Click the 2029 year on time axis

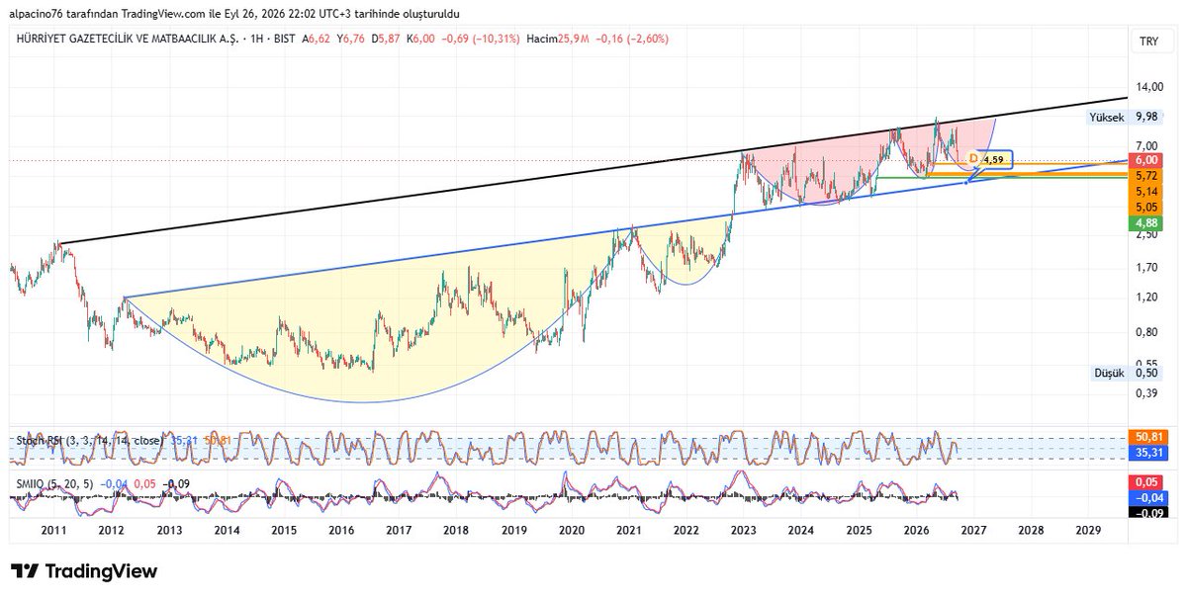click(x=1088, y=531)
